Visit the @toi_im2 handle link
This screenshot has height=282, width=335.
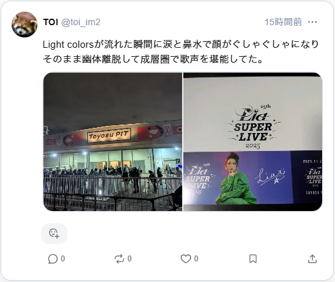point(81,22)
